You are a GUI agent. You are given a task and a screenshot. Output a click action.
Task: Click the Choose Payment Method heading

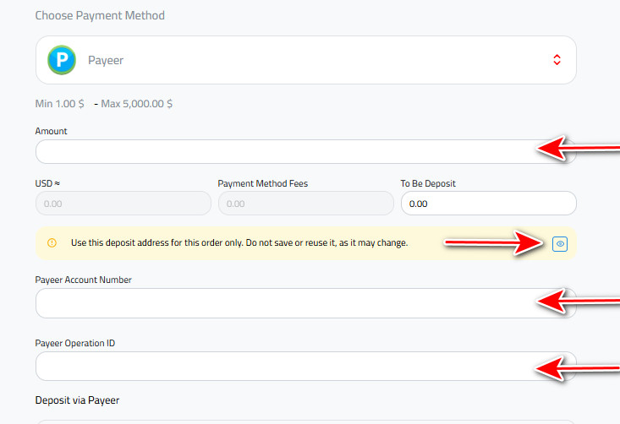tap(100, 15)
